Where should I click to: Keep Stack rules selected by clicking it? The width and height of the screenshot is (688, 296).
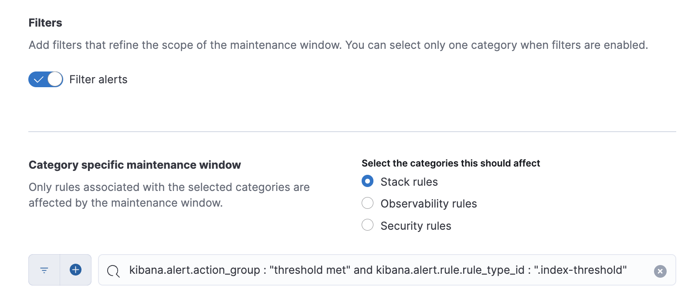(368, 181)
